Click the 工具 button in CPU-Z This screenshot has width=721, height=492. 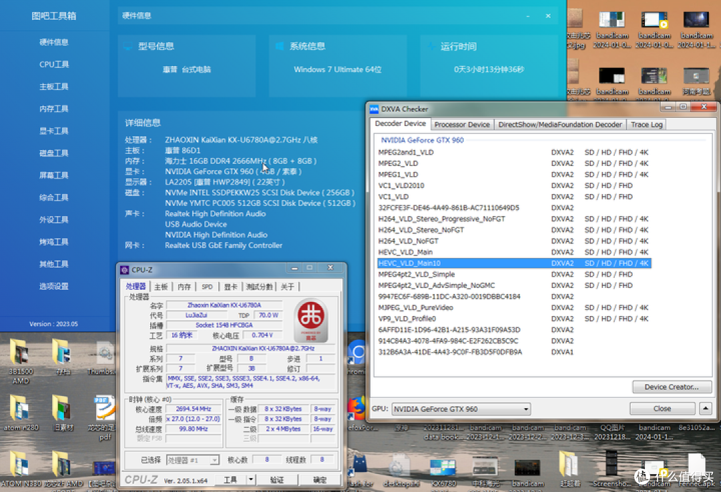point(230,479)
